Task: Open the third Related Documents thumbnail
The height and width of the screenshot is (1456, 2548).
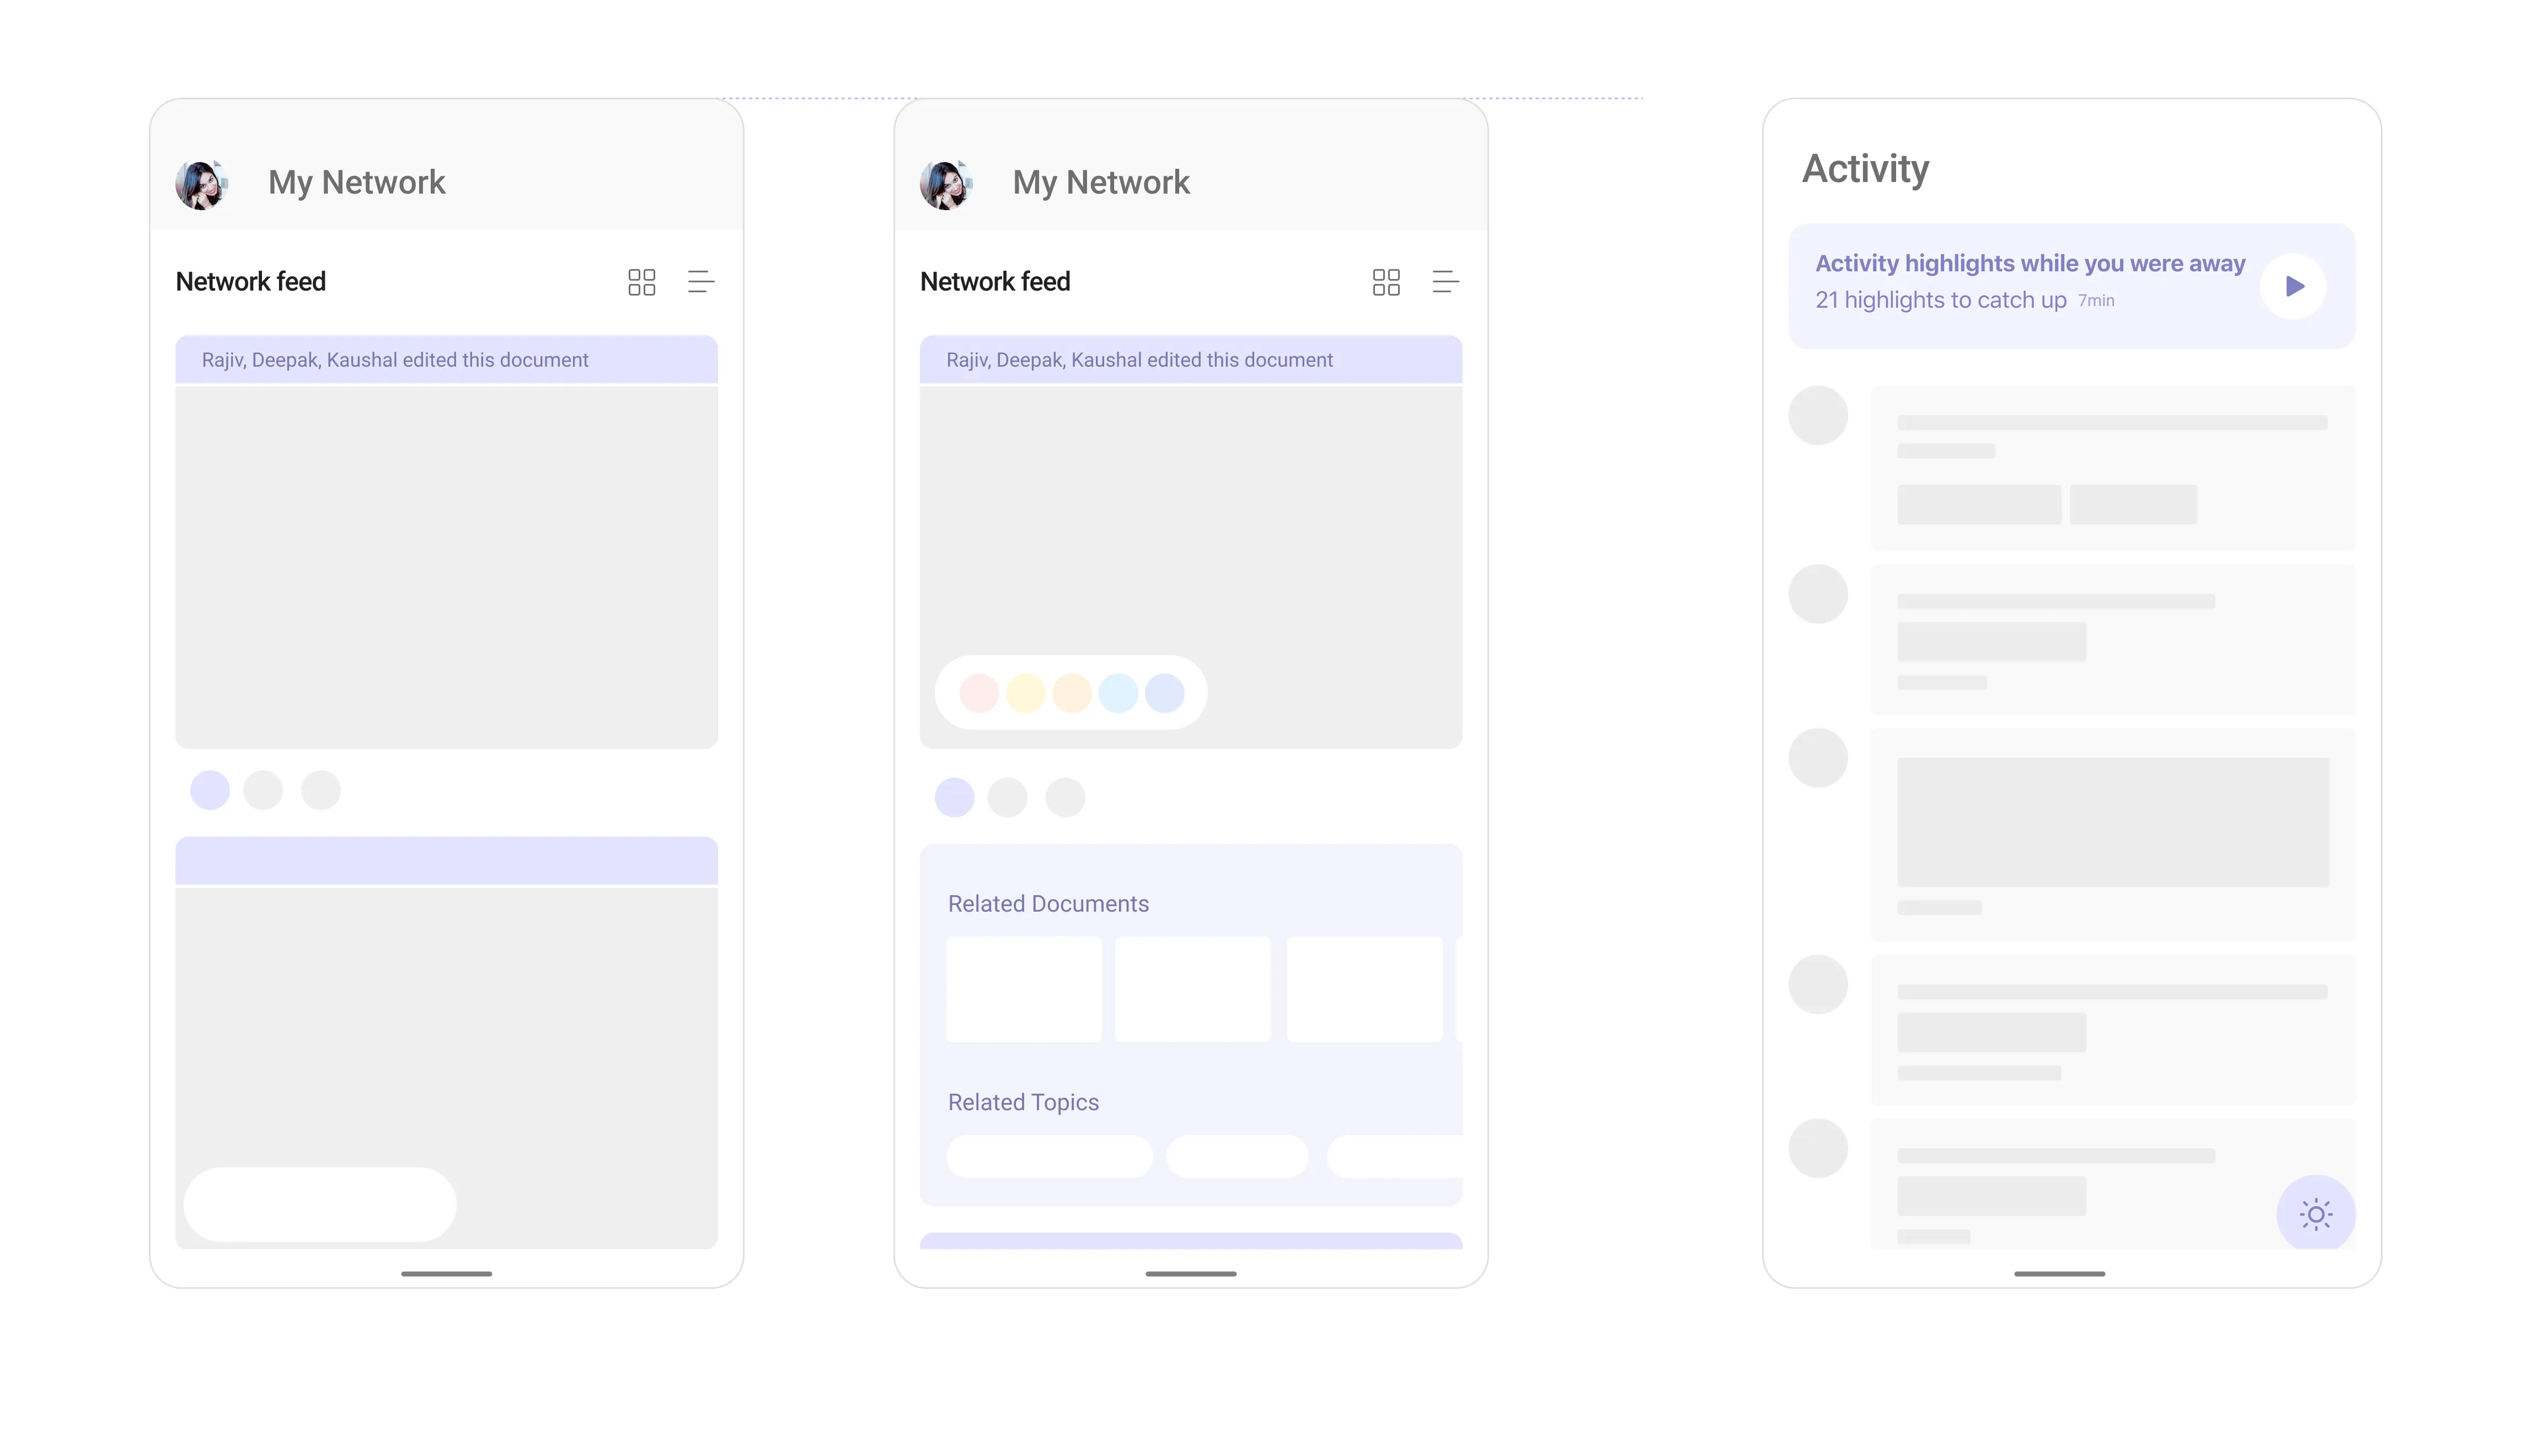Action: pyautogui.click(x=1365, y=989)
